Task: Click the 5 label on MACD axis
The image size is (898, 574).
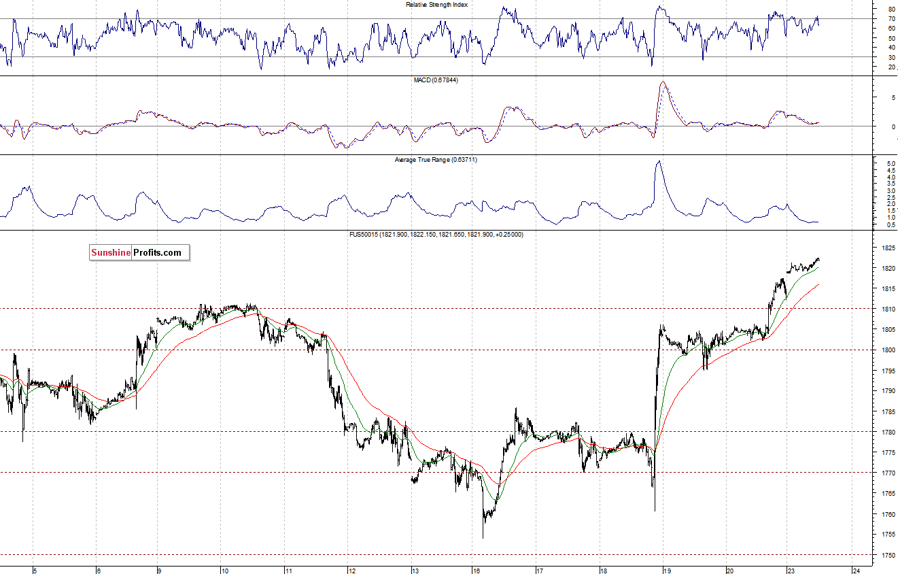Action: point(893,98)
